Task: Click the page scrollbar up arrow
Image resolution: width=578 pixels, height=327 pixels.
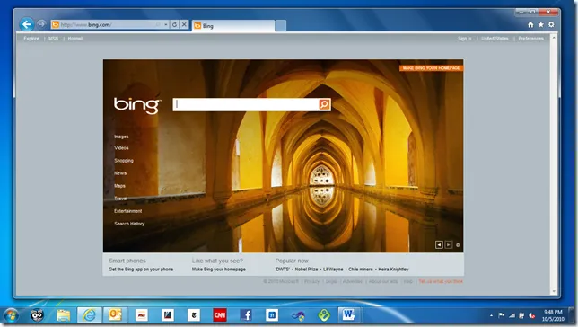Action: click(554, 38)
